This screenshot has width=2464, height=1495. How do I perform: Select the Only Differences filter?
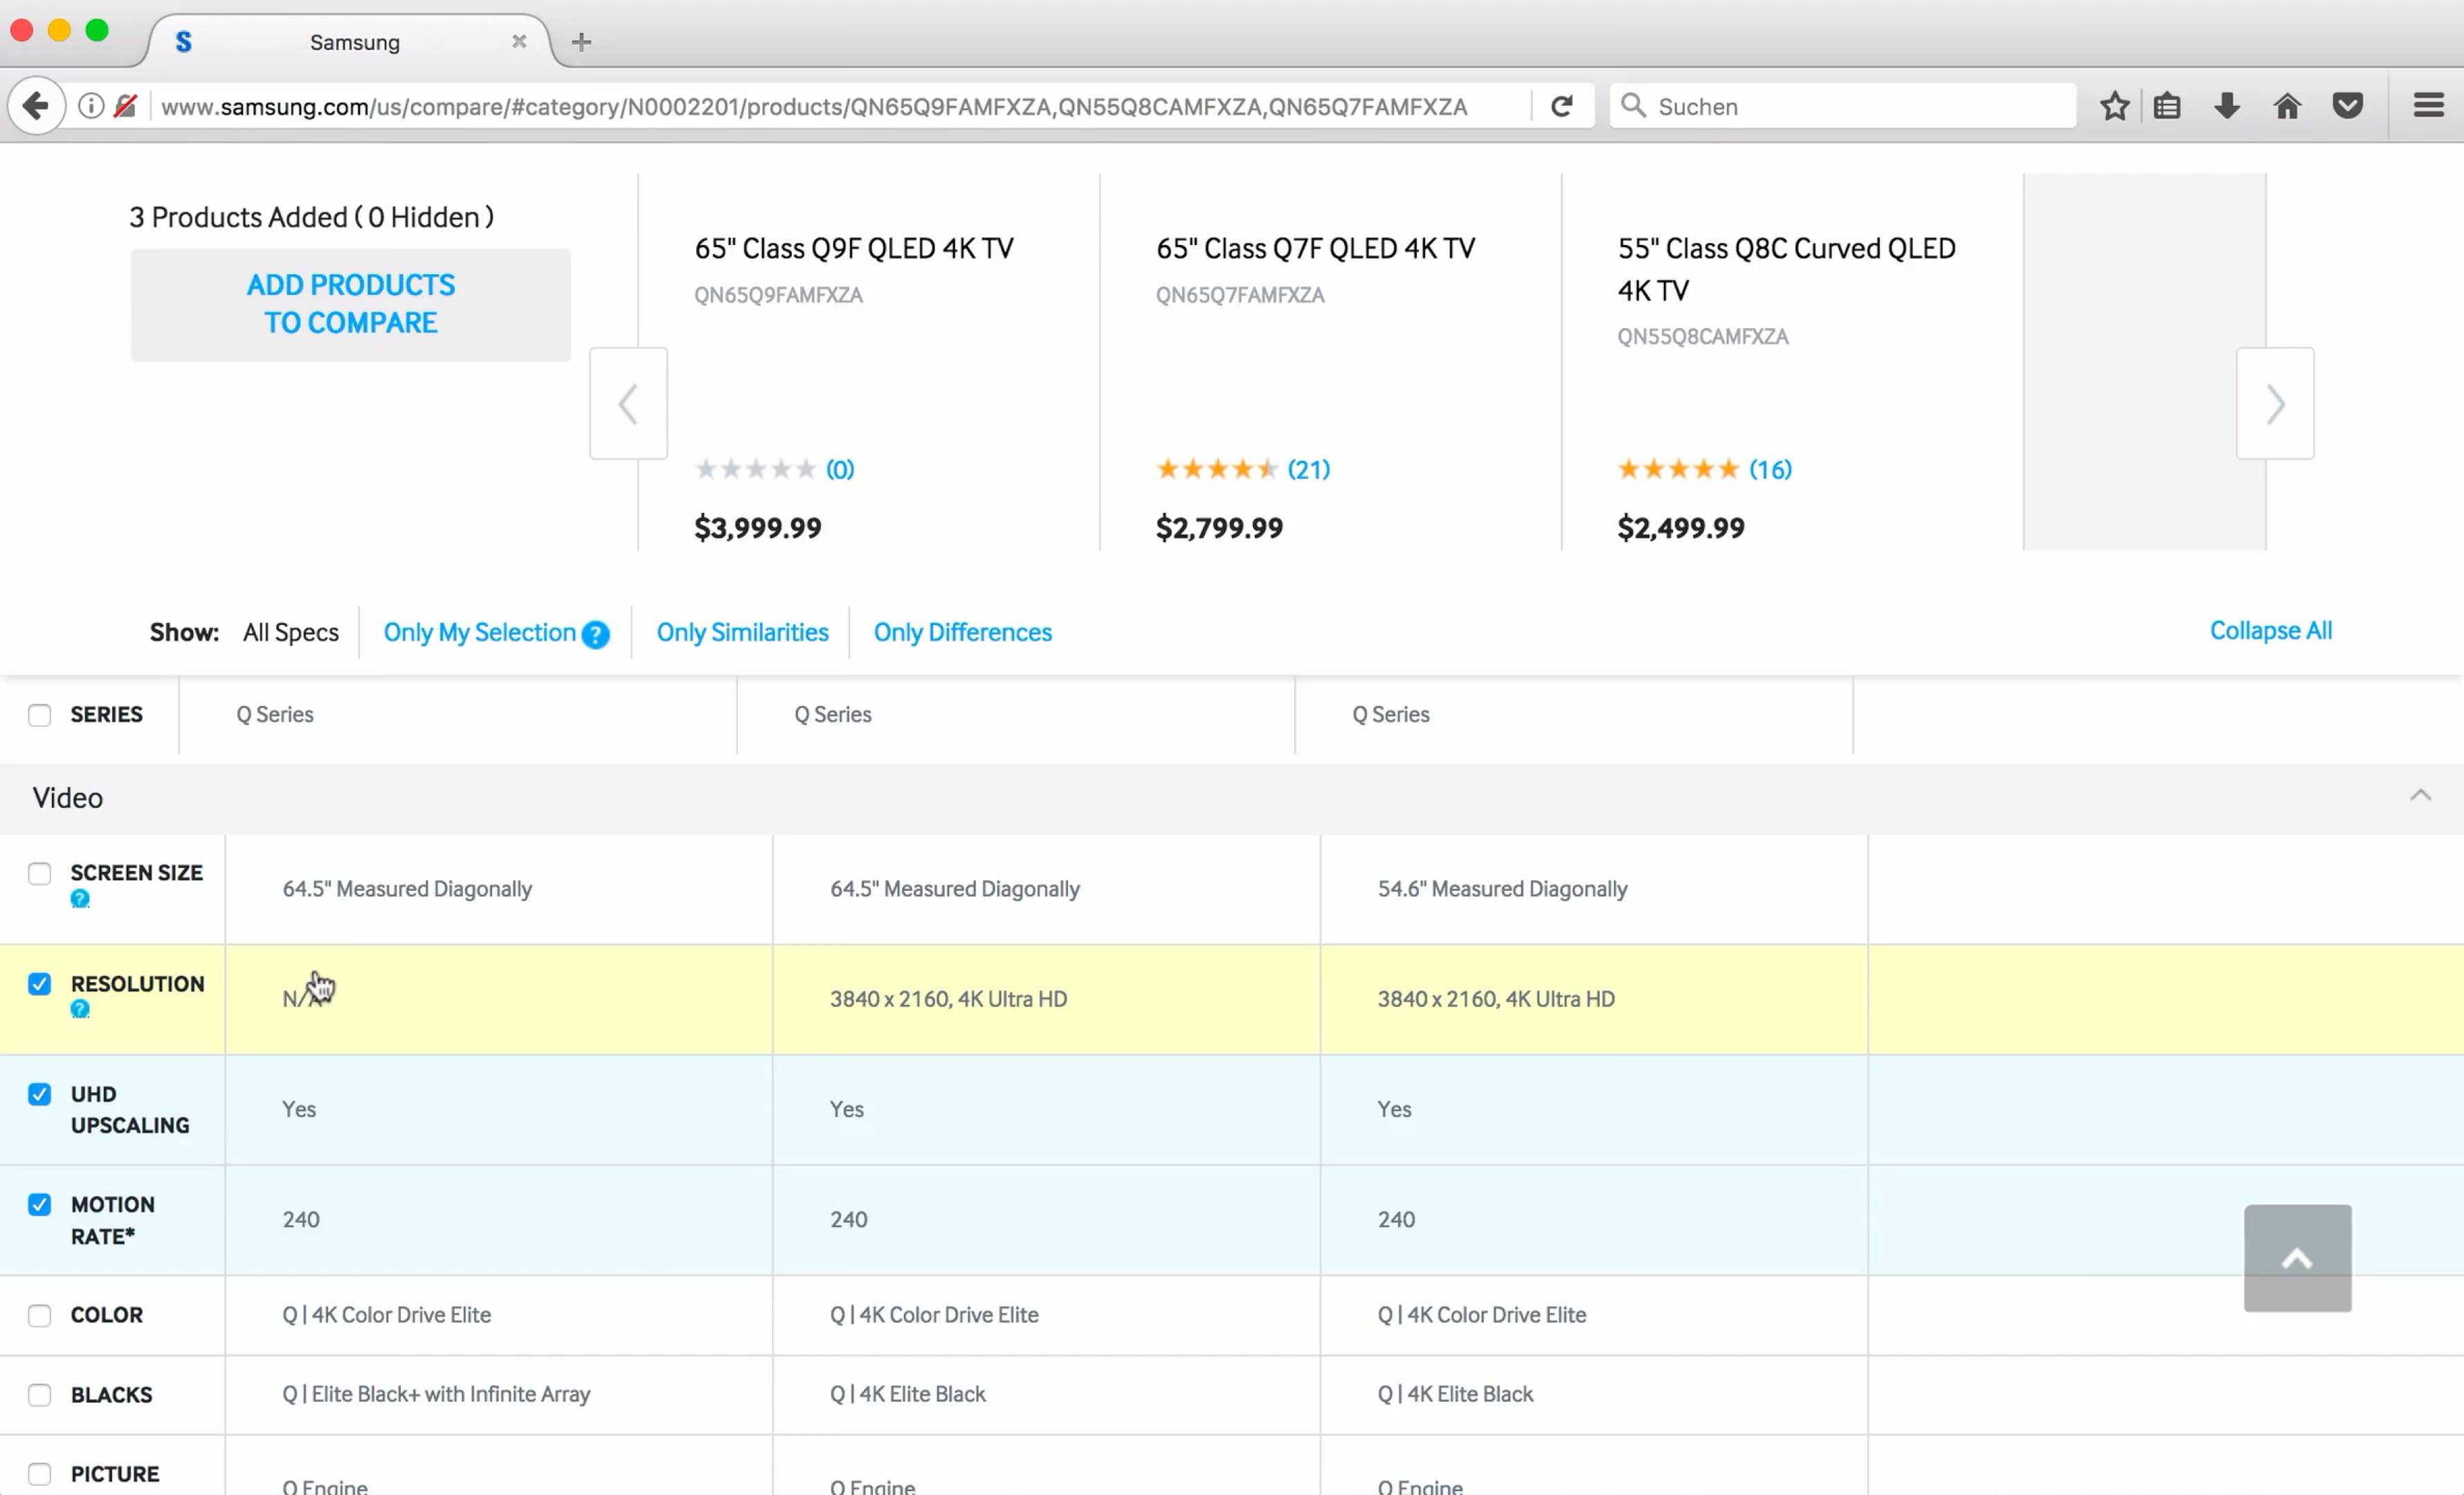coord(962,632)
